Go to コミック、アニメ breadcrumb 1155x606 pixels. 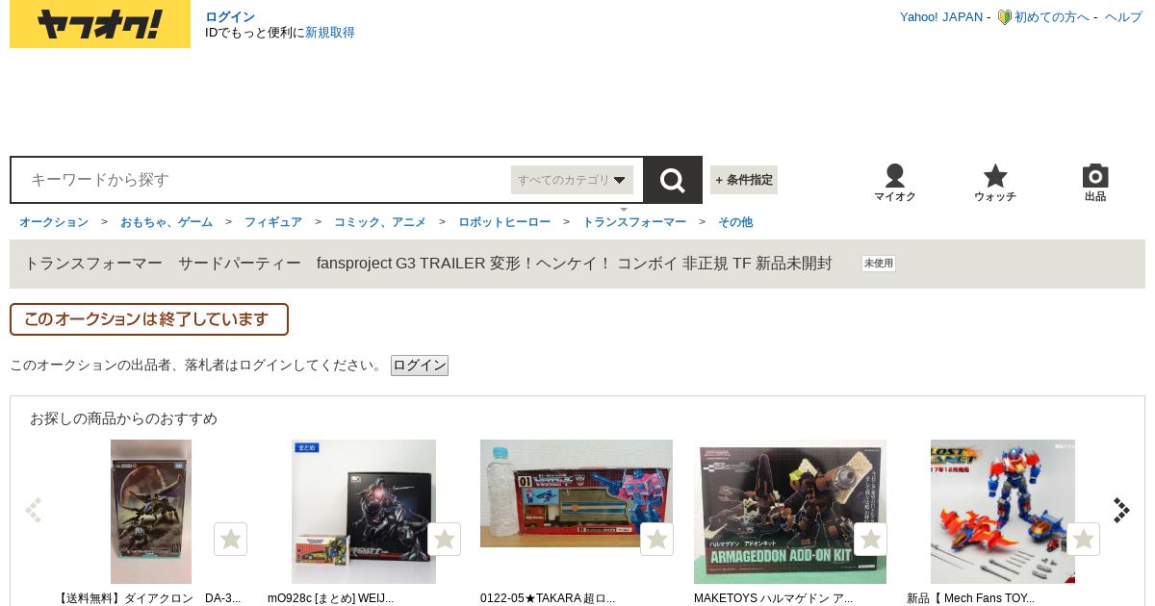[380, 222]
